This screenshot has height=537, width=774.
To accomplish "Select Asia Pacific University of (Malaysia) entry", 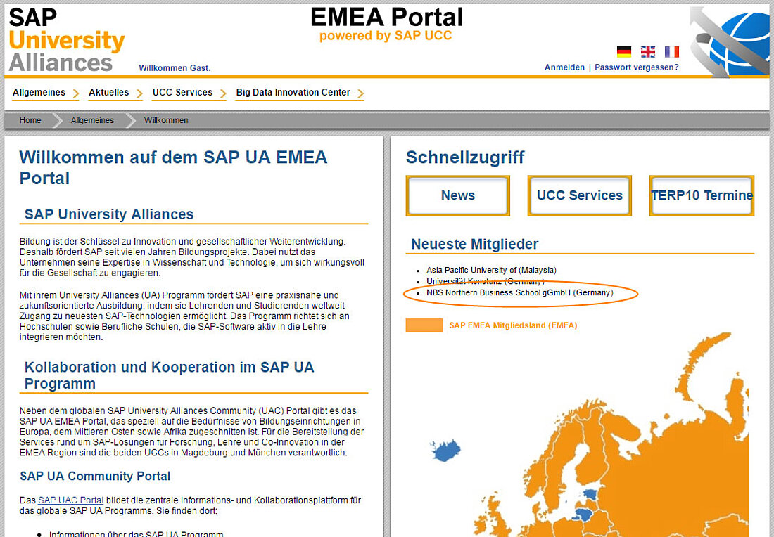I will pyautogui.click(x=491, y=270).
